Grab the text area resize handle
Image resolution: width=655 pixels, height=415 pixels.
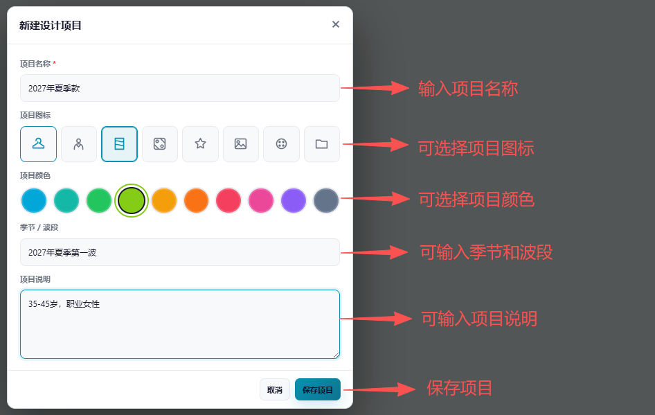pyautogui.click(x=337, y=355)
